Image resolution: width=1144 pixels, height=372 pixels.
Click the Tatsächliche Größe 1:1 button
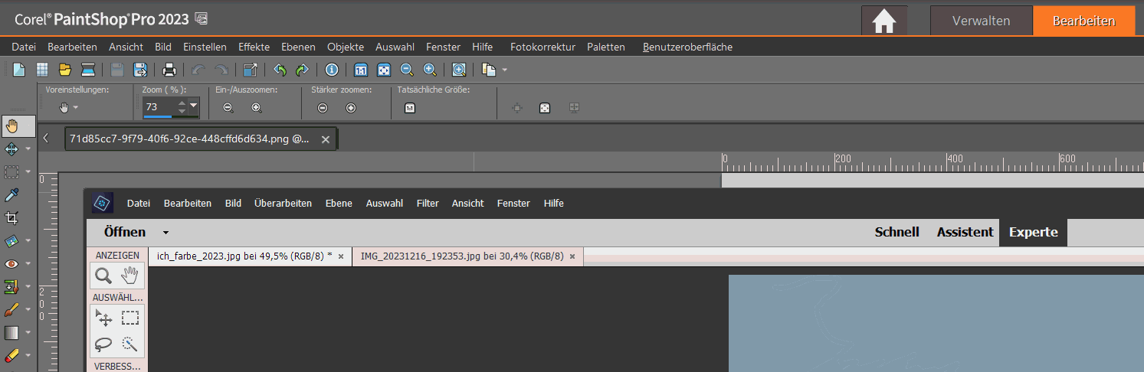pos(410,108)
